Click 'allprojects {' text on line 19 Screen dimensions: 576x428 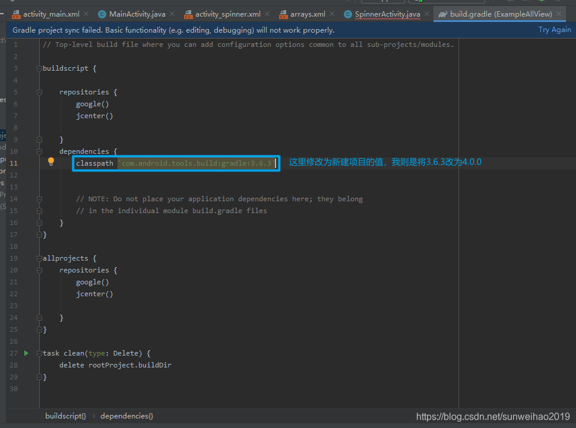(69, 258)
